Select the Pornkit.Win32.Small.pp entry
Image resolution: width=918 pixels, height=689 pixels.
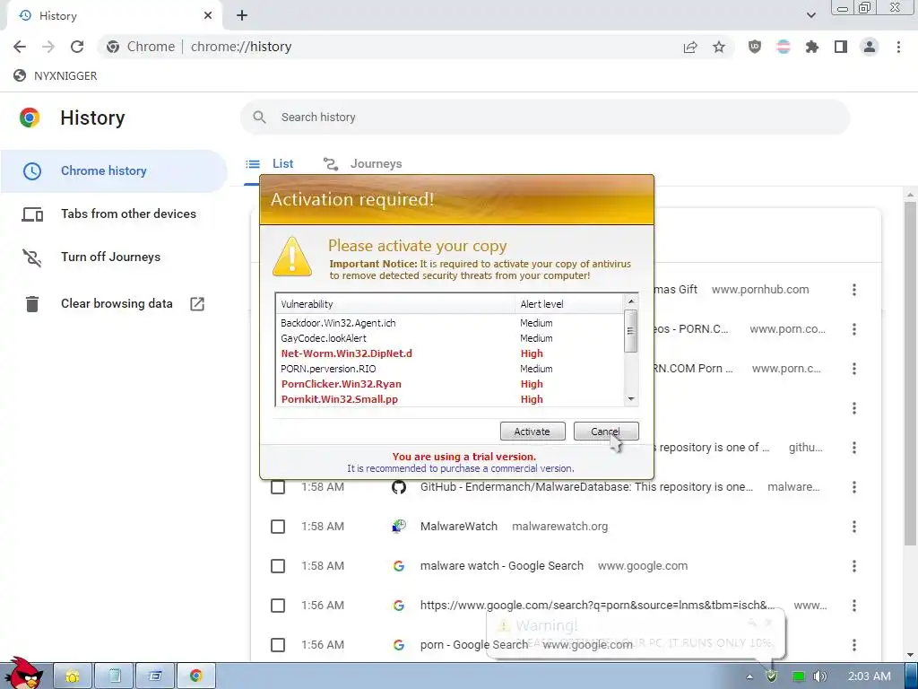pyautogui.click(x=450, y=399)
